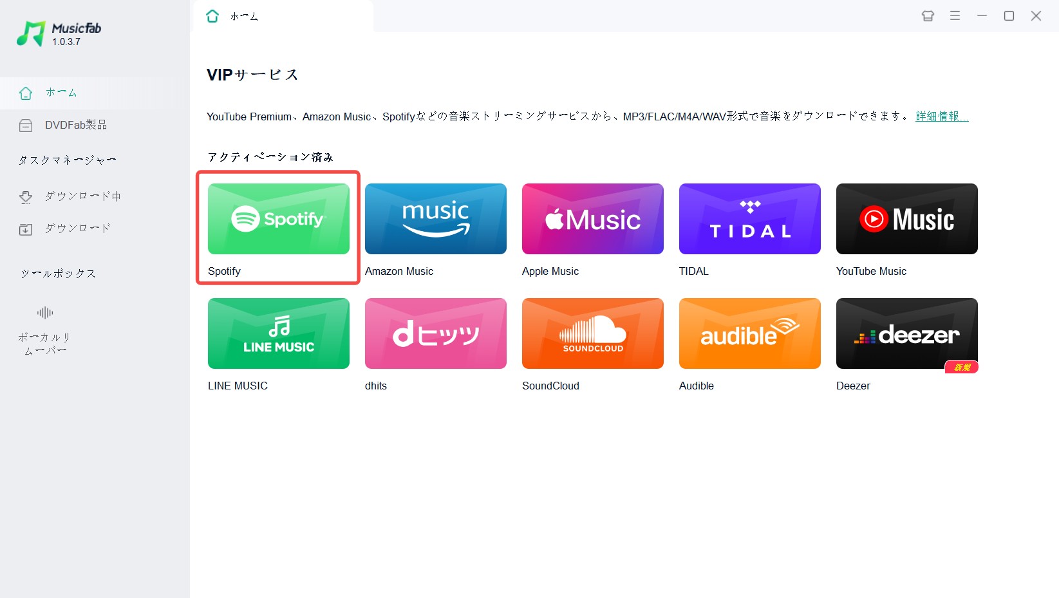Click the タスクマネージャー section label
This screenshot has width=1059, height=598.
[x=67, y=160]
